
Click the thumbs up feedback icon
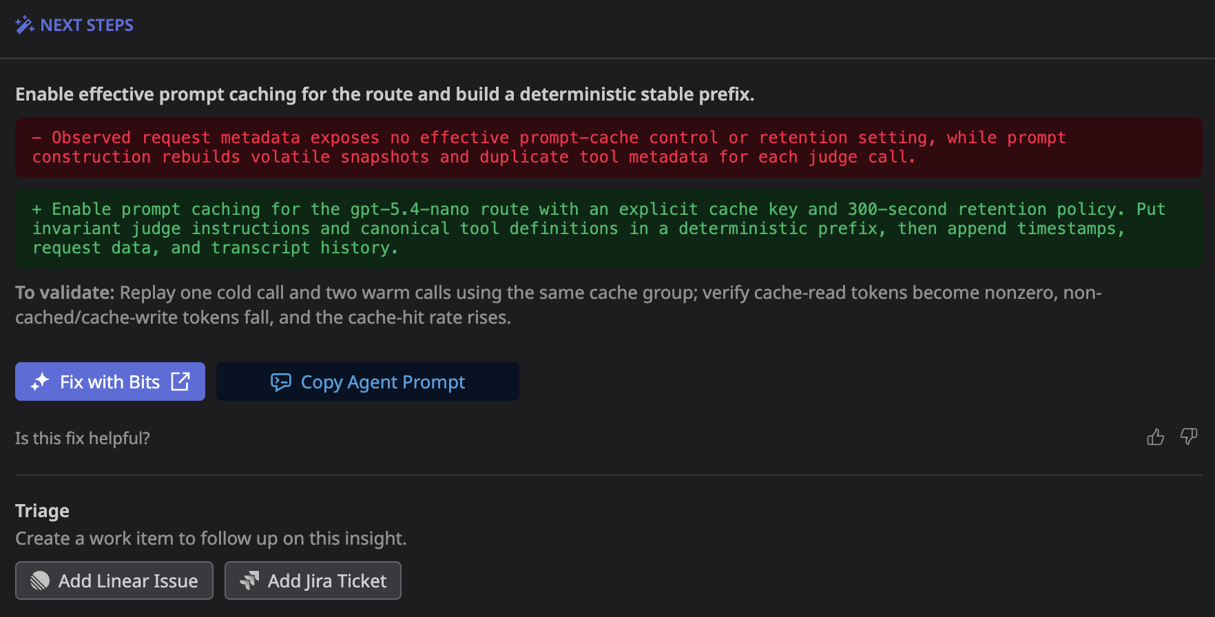coord(1156,437)
